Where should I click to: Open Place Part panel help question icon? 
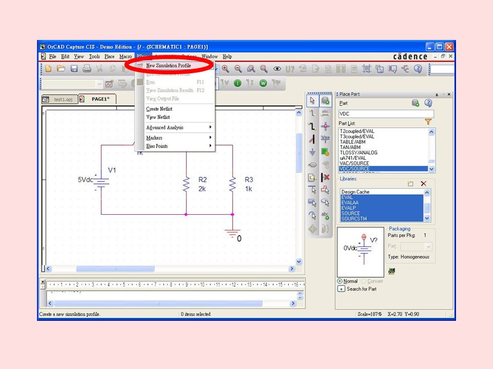(x=428, y=103)
